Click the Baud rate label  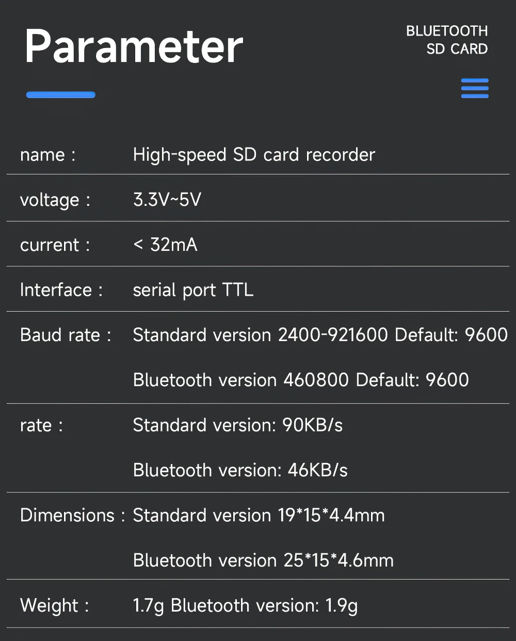(66, 335)
